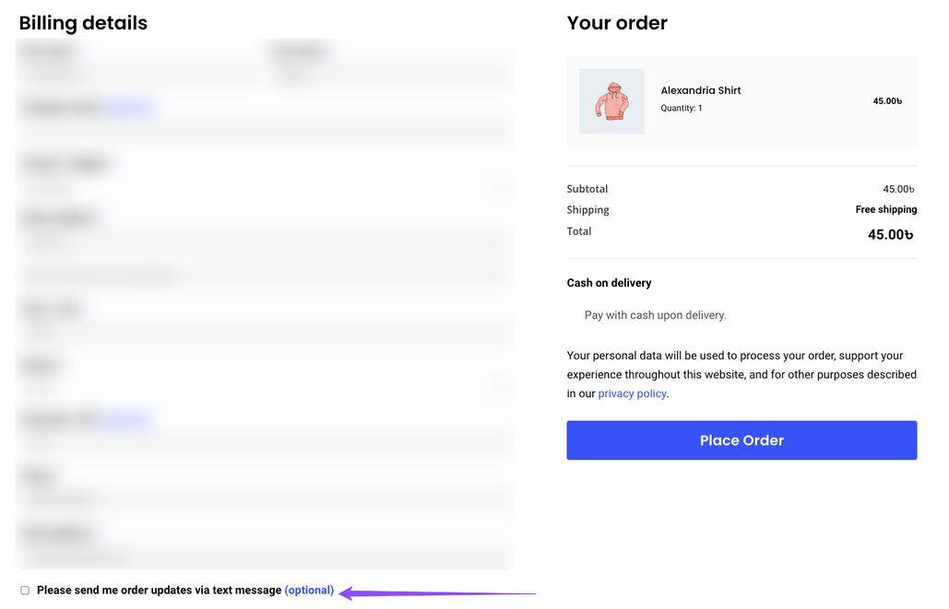Screen dimensions: 949x609
Task: Click the Shipping label in the order summary
Action: pyautogui.click(x=587, y=210)
